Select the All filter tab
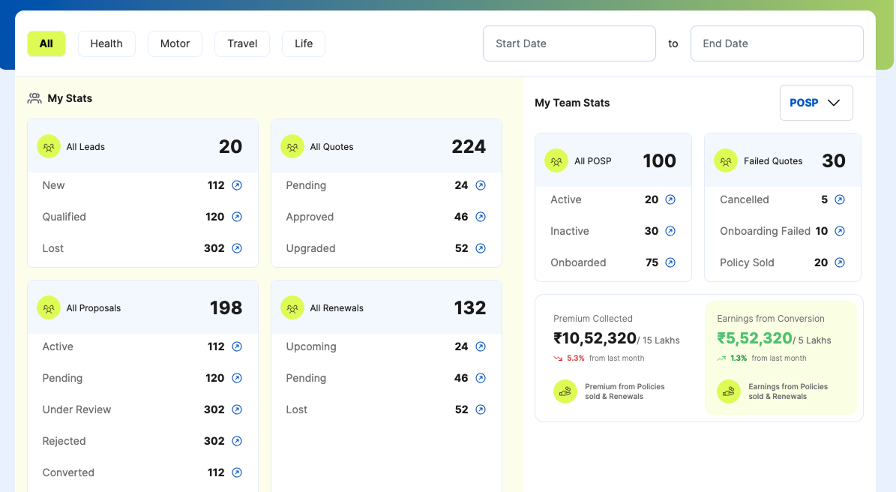The image size is (896, 492). tap(46, 43)
